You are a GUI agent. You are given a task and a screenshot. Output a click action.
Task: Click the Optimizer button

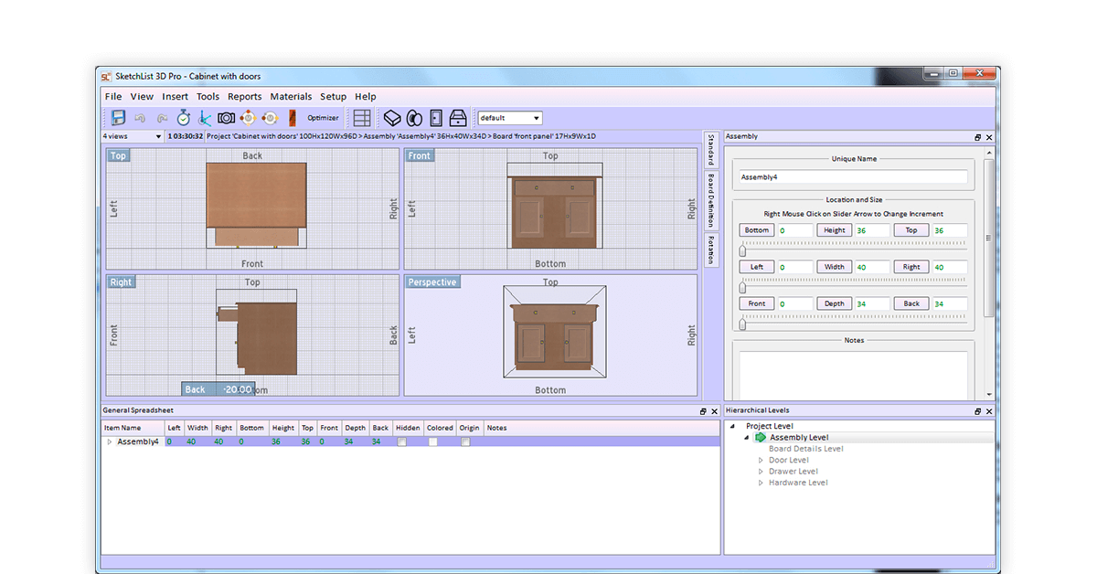[323, 118]
